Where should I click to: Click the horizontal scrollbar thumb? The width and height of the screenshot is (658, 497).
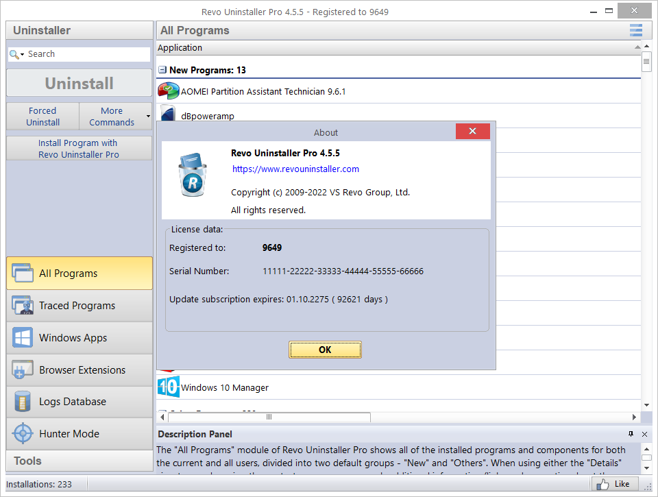pyautogui.click(x=269, y=417)
